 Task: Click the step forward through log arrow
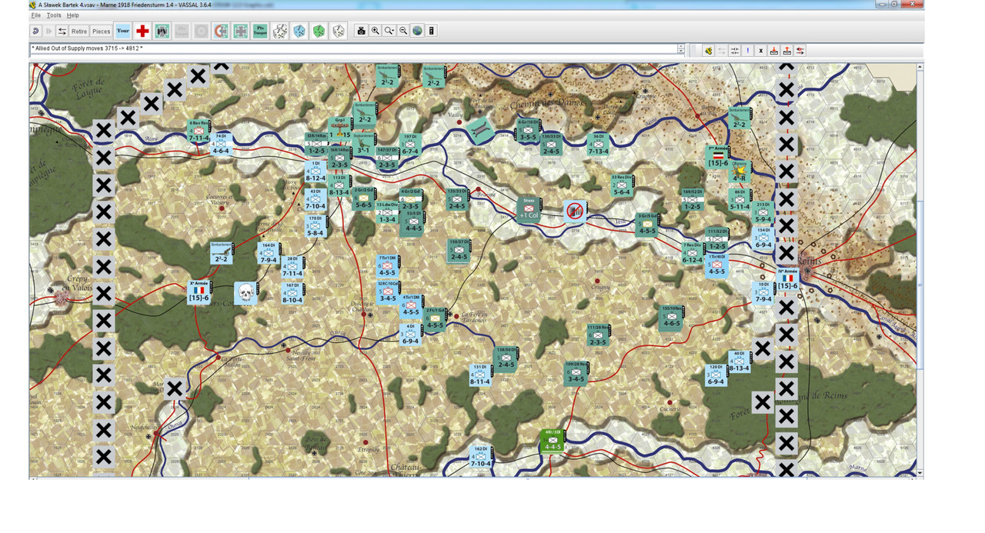(x=50, y=31)
